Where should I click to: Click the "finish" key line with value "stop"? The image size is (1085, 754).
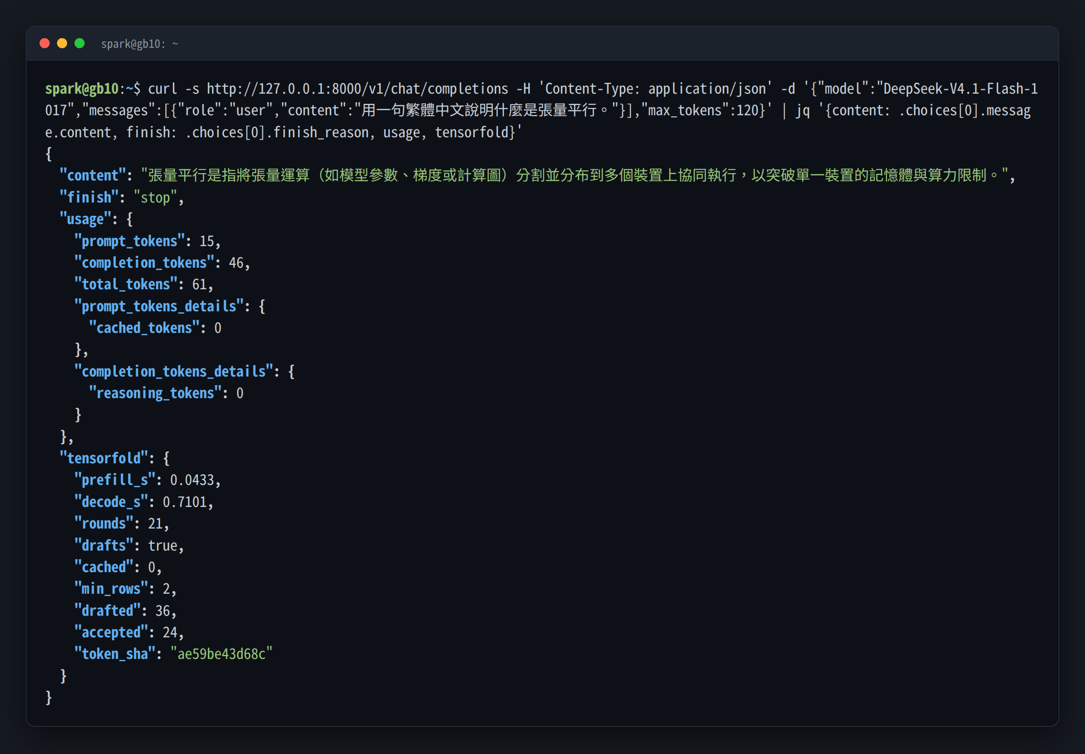121,197
